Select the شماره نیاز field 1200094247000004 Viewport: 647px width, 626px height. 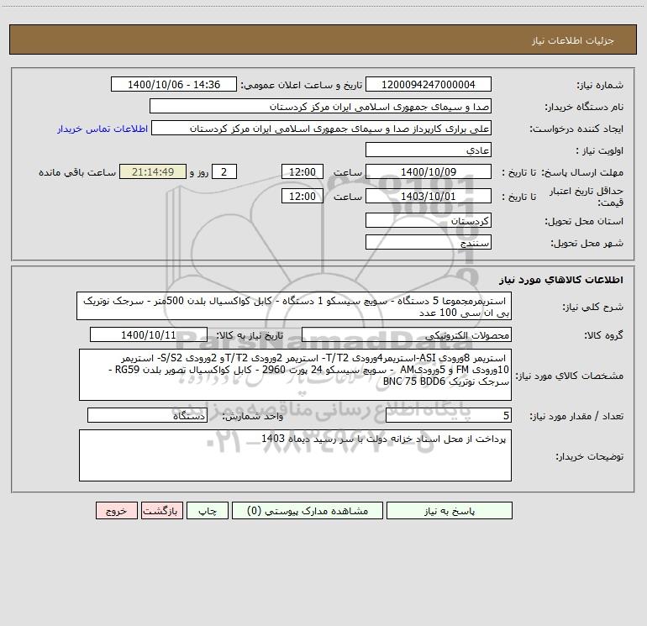coord(429,84)
